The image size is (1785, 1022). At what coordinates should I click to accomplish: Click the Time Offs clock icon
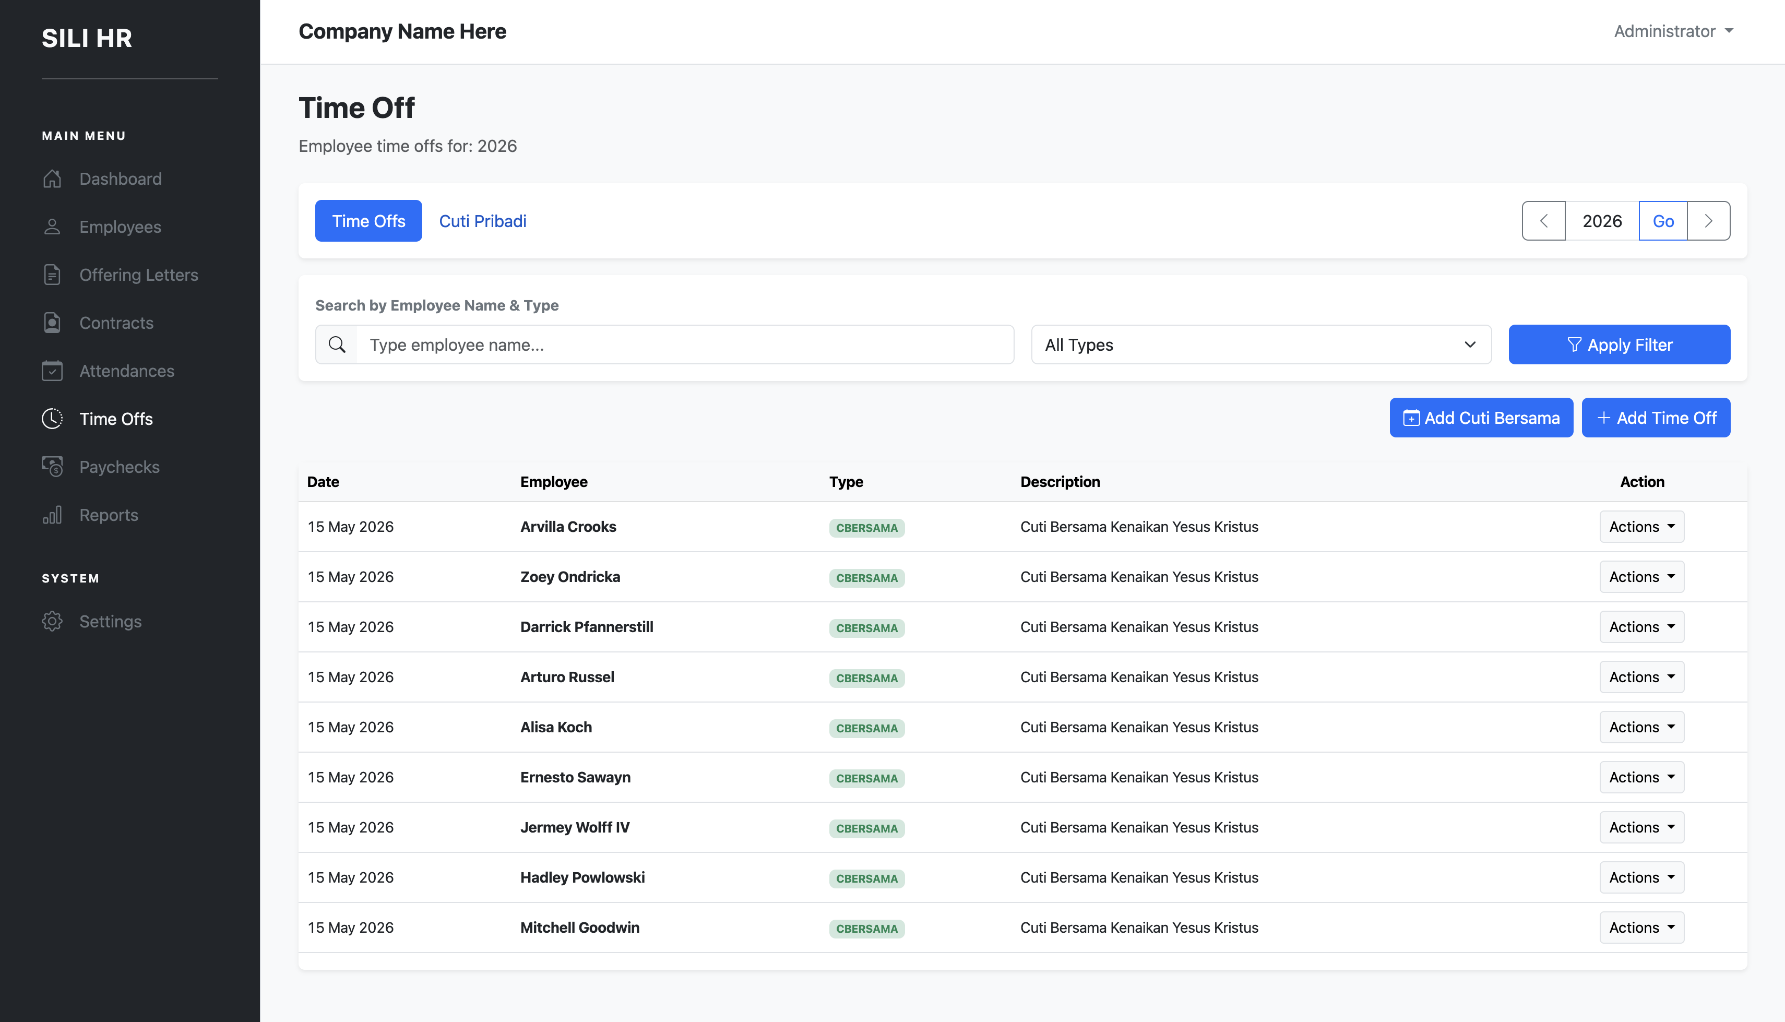coord(52,419)
